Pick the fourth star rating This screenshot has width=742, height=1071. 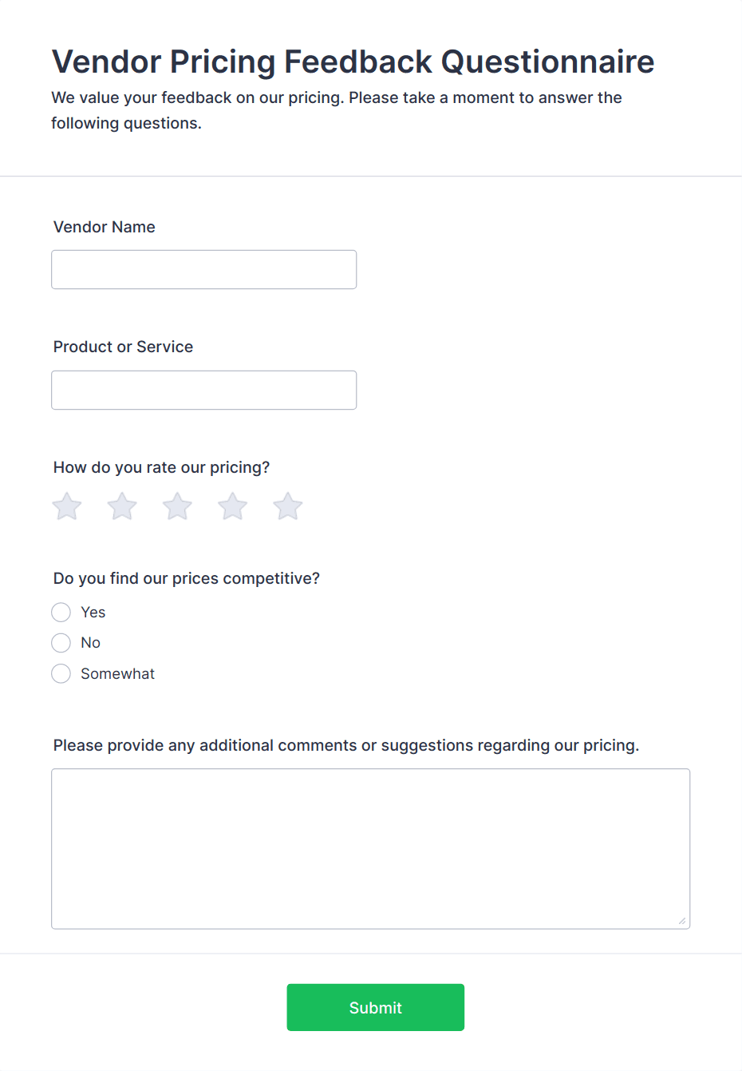[x=232, y=506]
